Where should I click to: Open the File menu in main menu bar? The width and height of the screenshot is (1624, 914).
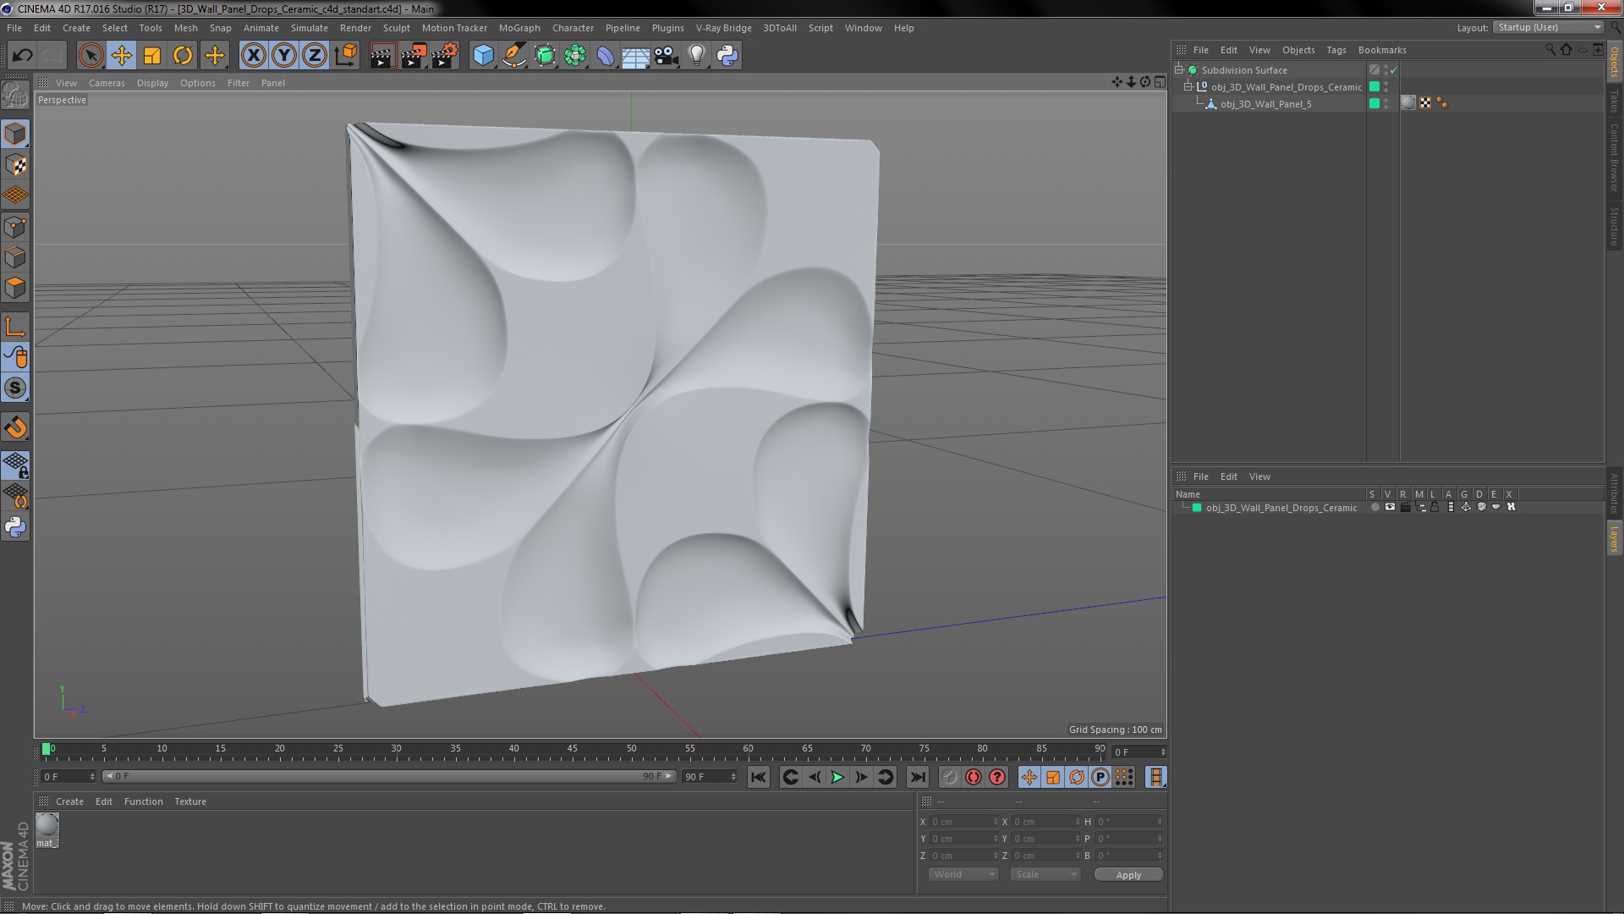coord(14,28)
